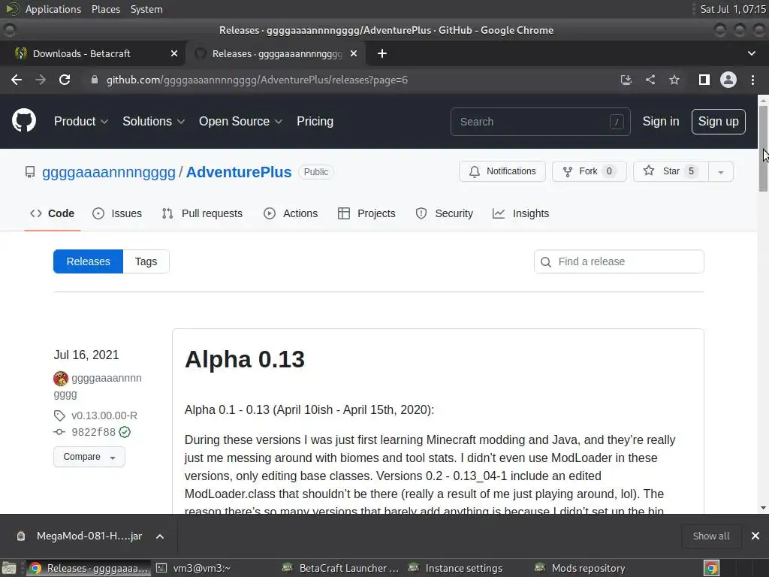
Task: Open the Insights tab
Action: (521, 213)
